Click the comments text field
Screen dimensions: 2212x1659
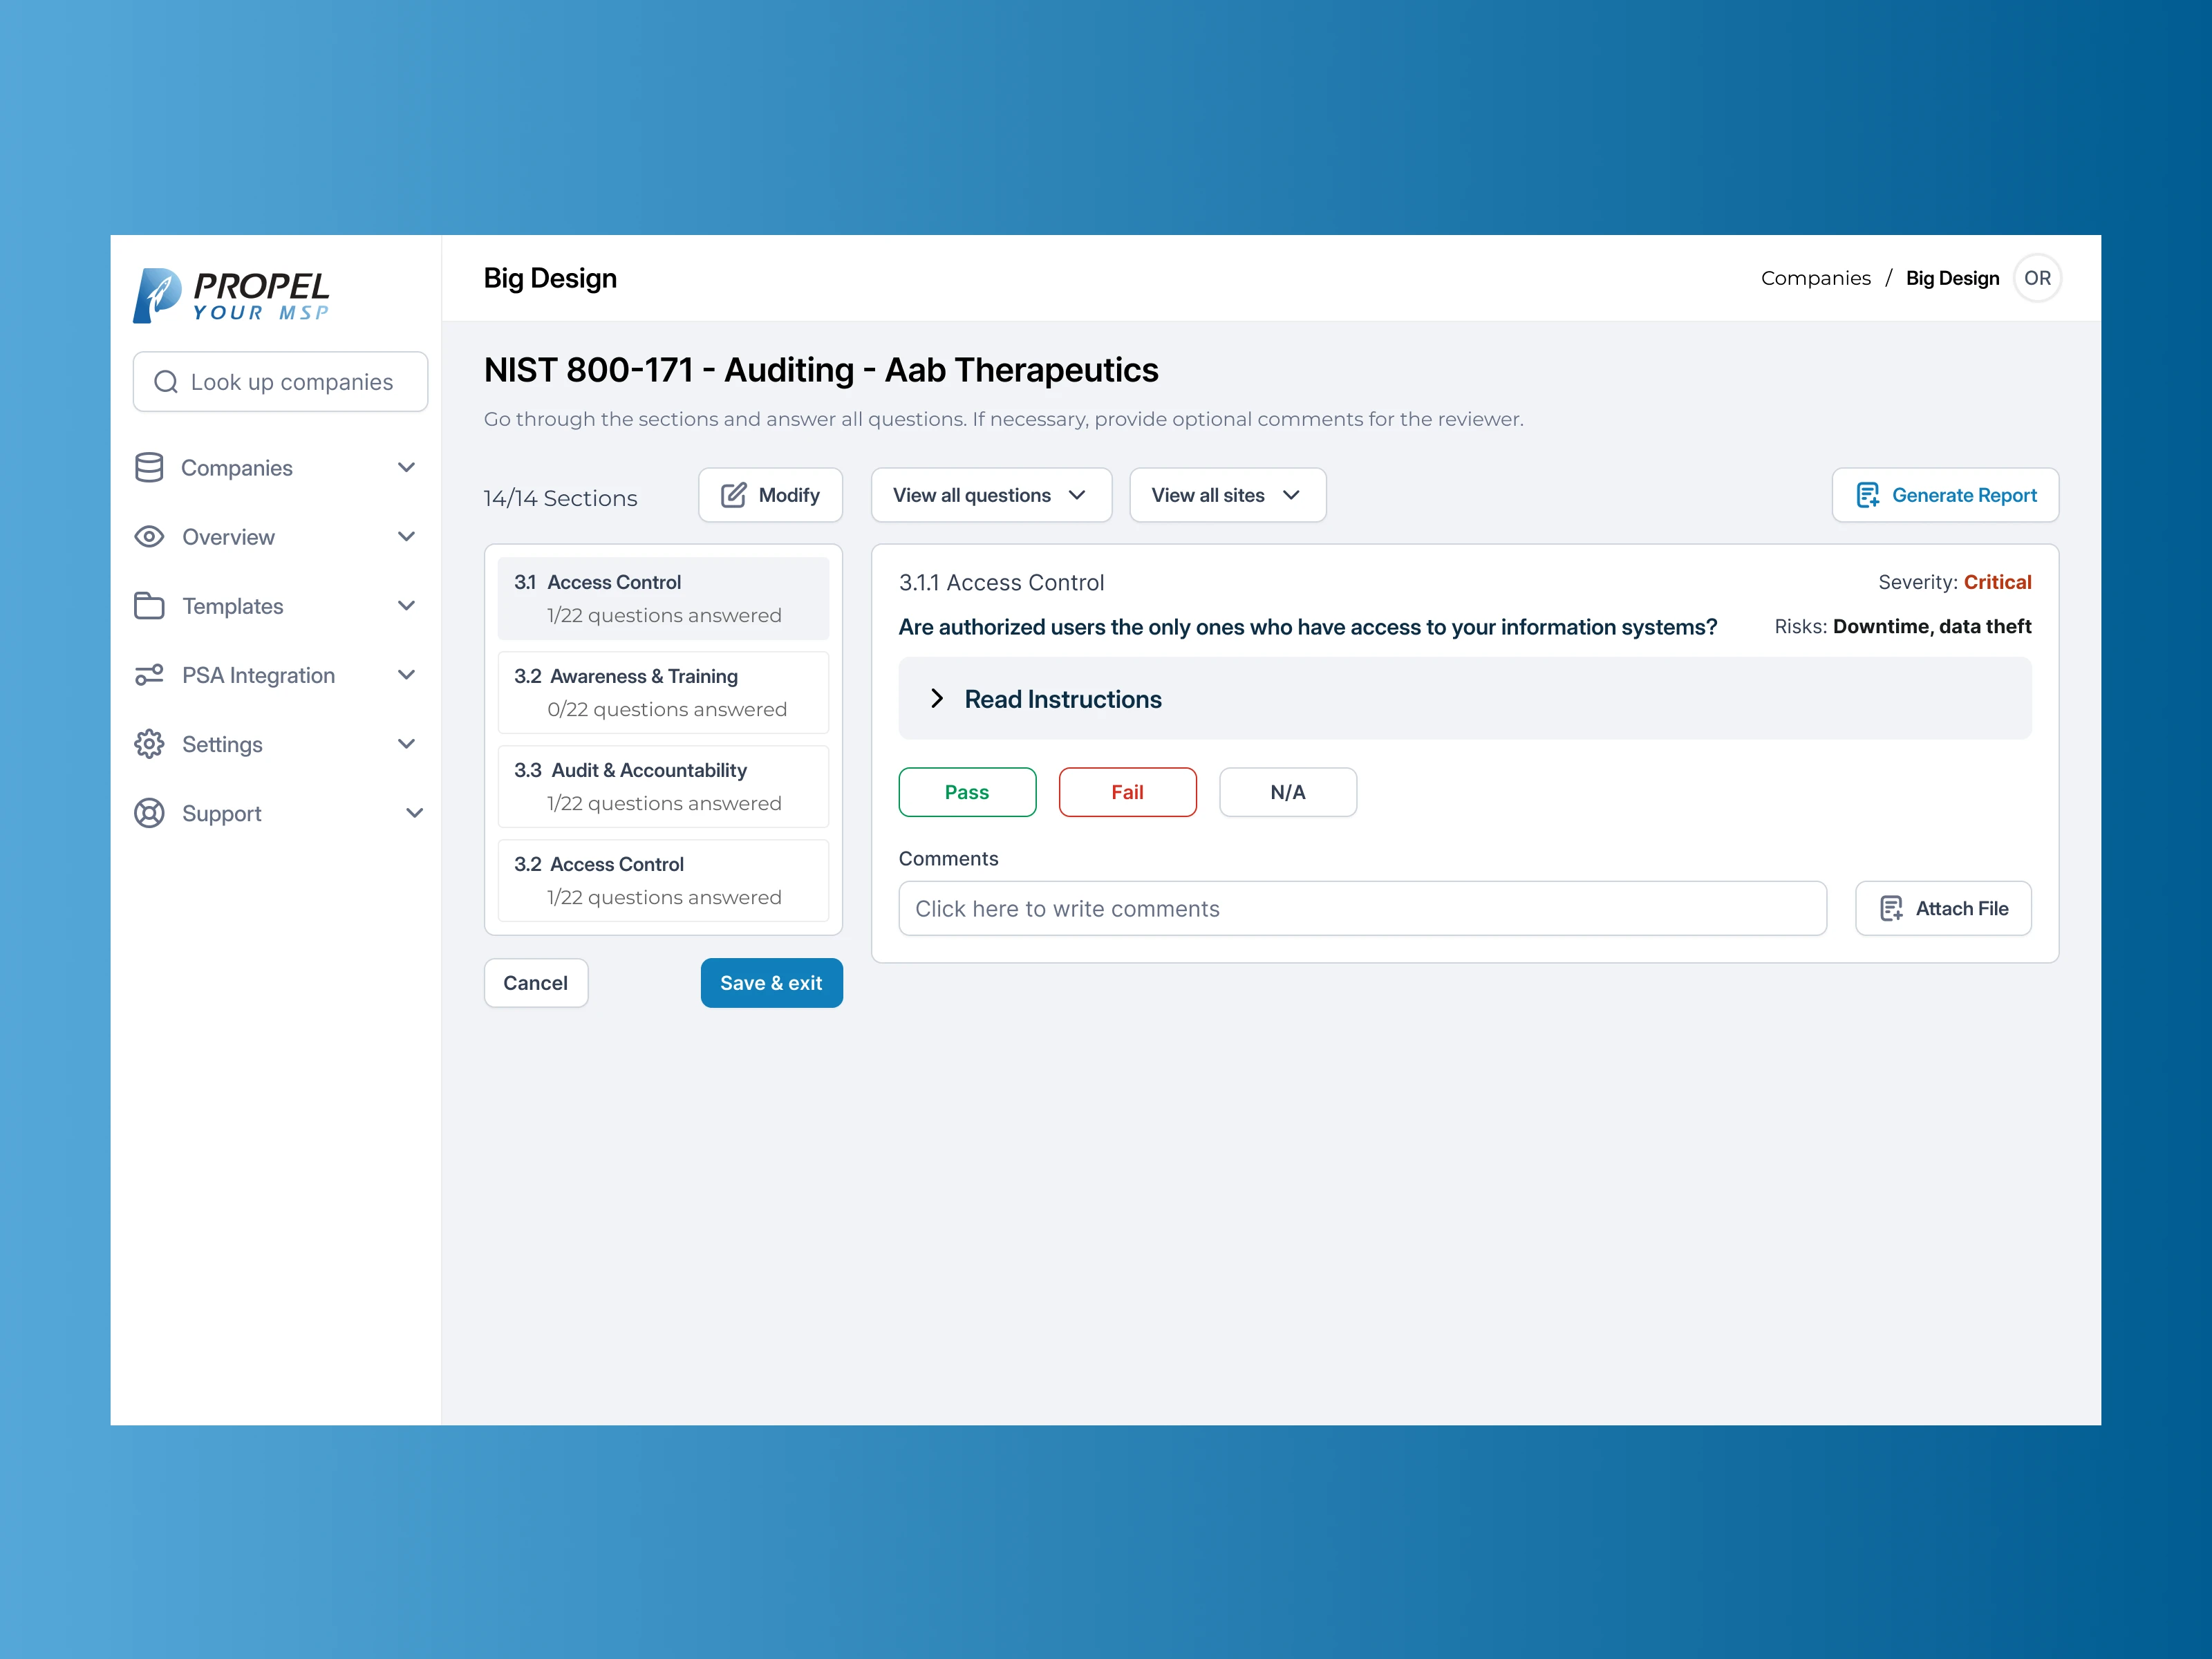[1362, 908]
